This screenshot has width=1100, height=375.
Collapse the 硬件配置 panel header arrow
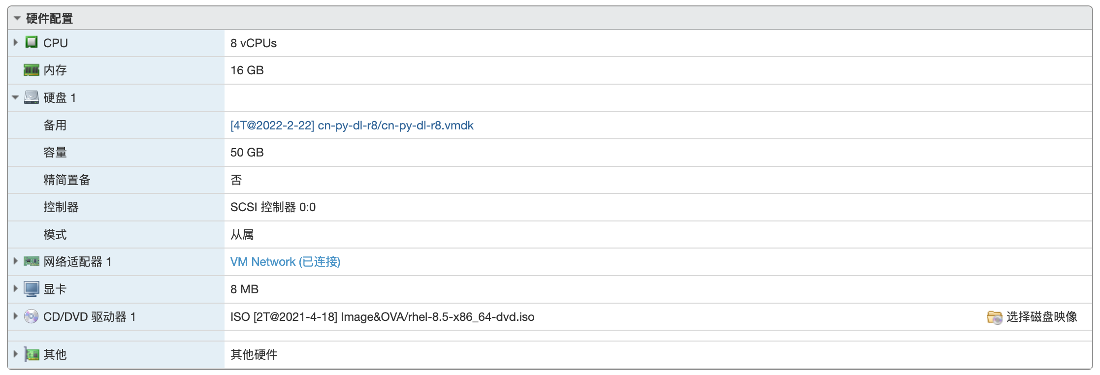[x=17, y=18]
